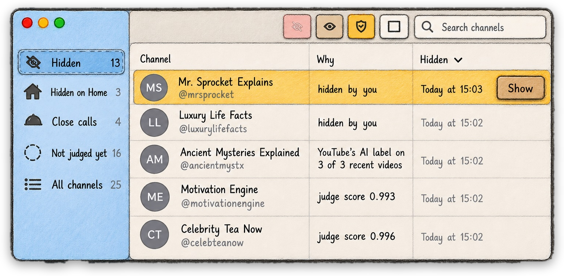Click the ME channel avatar
Screen dimensions: 564x276
click(x=155, y=197)
